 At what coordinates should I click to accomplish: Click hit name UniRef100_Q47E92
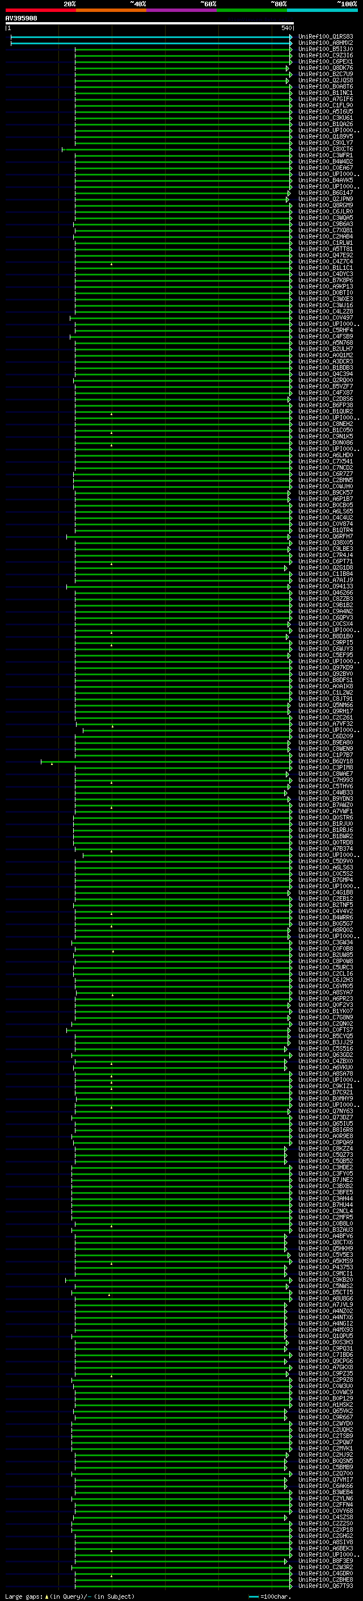[326, 256]
